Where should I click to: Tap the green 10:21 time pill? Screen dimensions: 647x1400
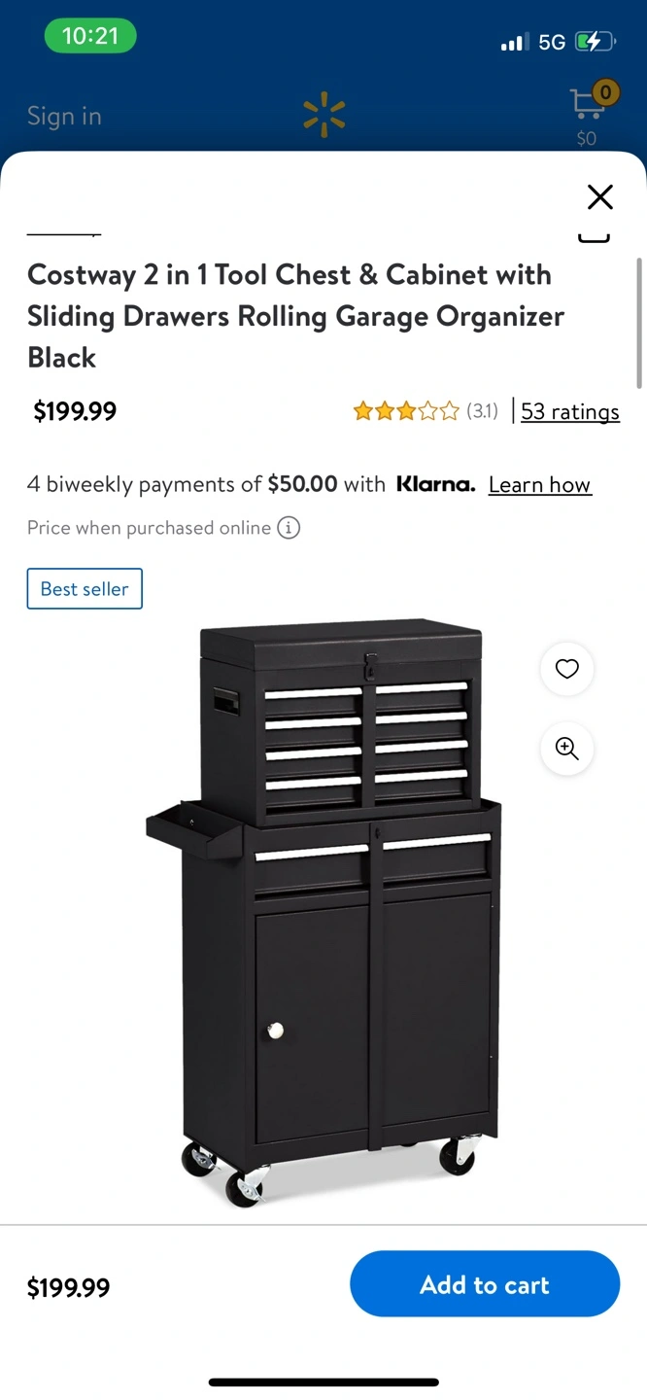click(x=90, y=36)
